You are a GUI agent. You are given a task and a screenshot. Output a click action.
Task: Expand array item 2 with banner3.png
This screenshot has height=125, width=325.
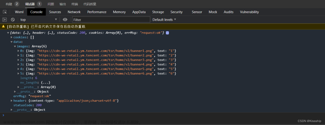pyautogui.click(x=19, y=60)
